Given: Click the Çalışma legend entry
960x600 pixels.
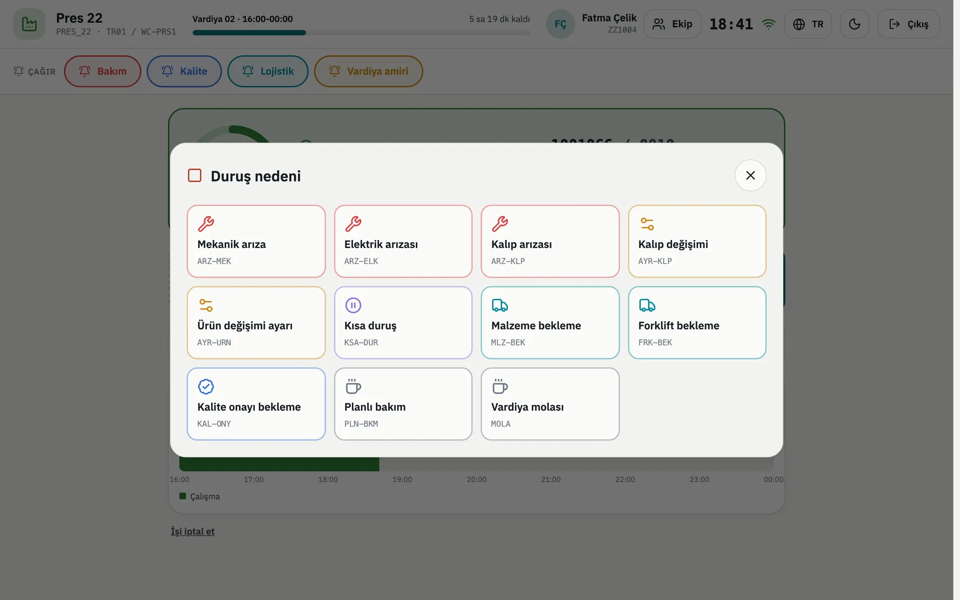Looking at the screenshot, I should (199, 496).
